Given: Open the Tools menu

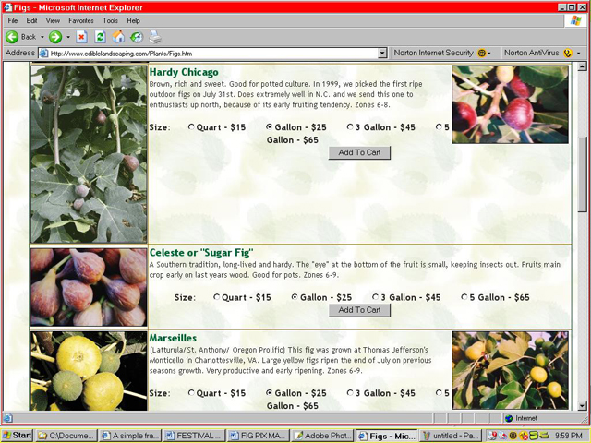Looking at the screenshot, I should pos(111,20).
